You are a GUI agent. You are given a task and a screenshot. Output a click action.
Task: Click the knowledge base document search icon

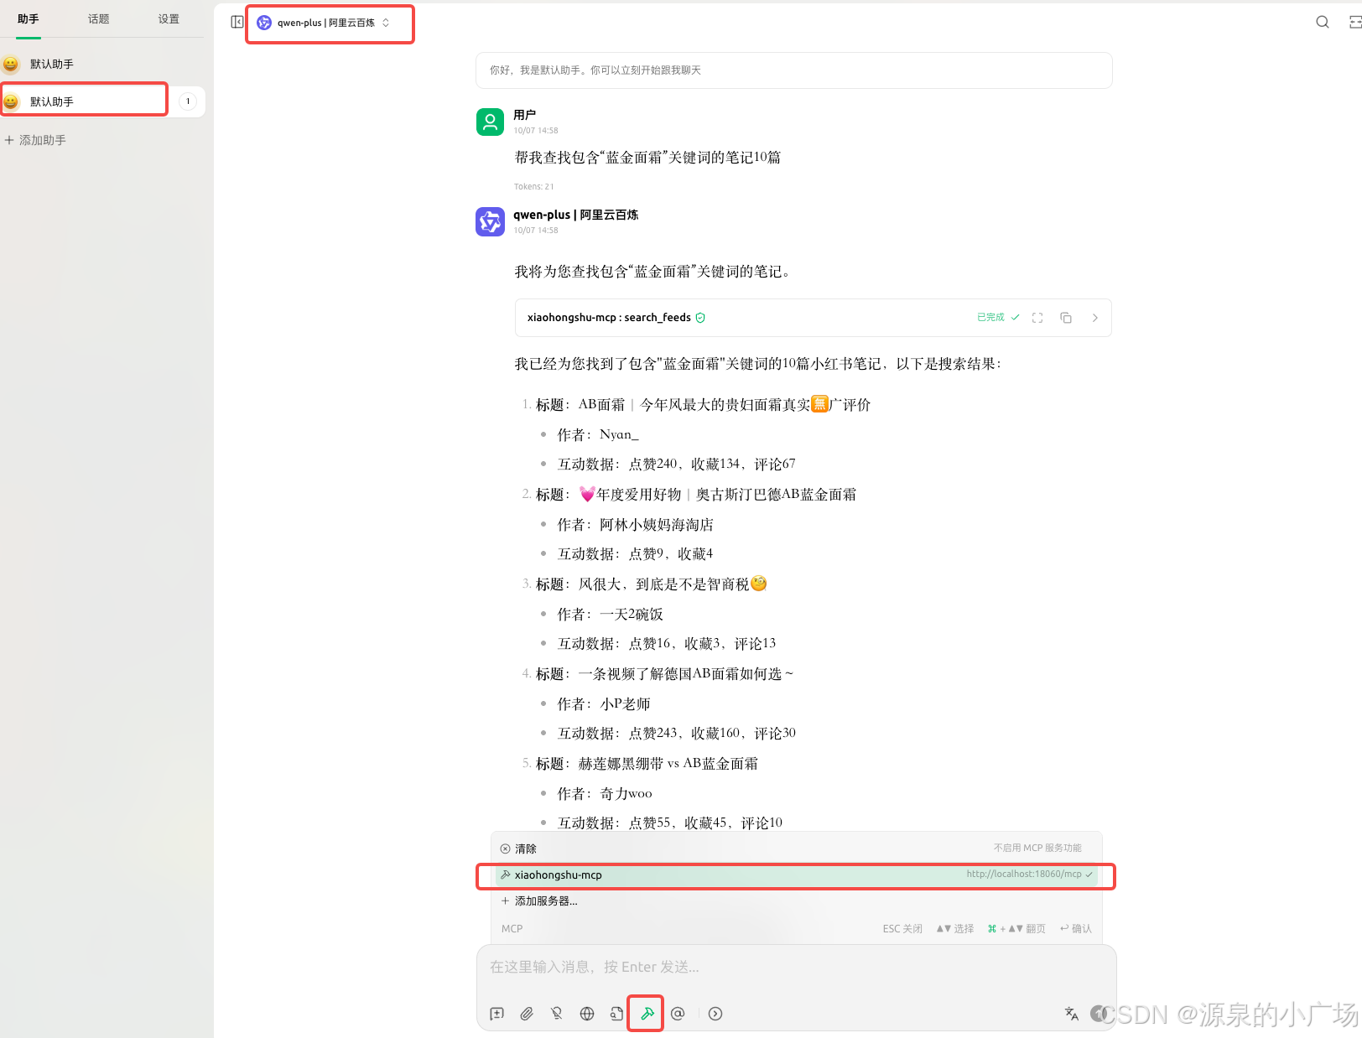tap(616, 1014)
